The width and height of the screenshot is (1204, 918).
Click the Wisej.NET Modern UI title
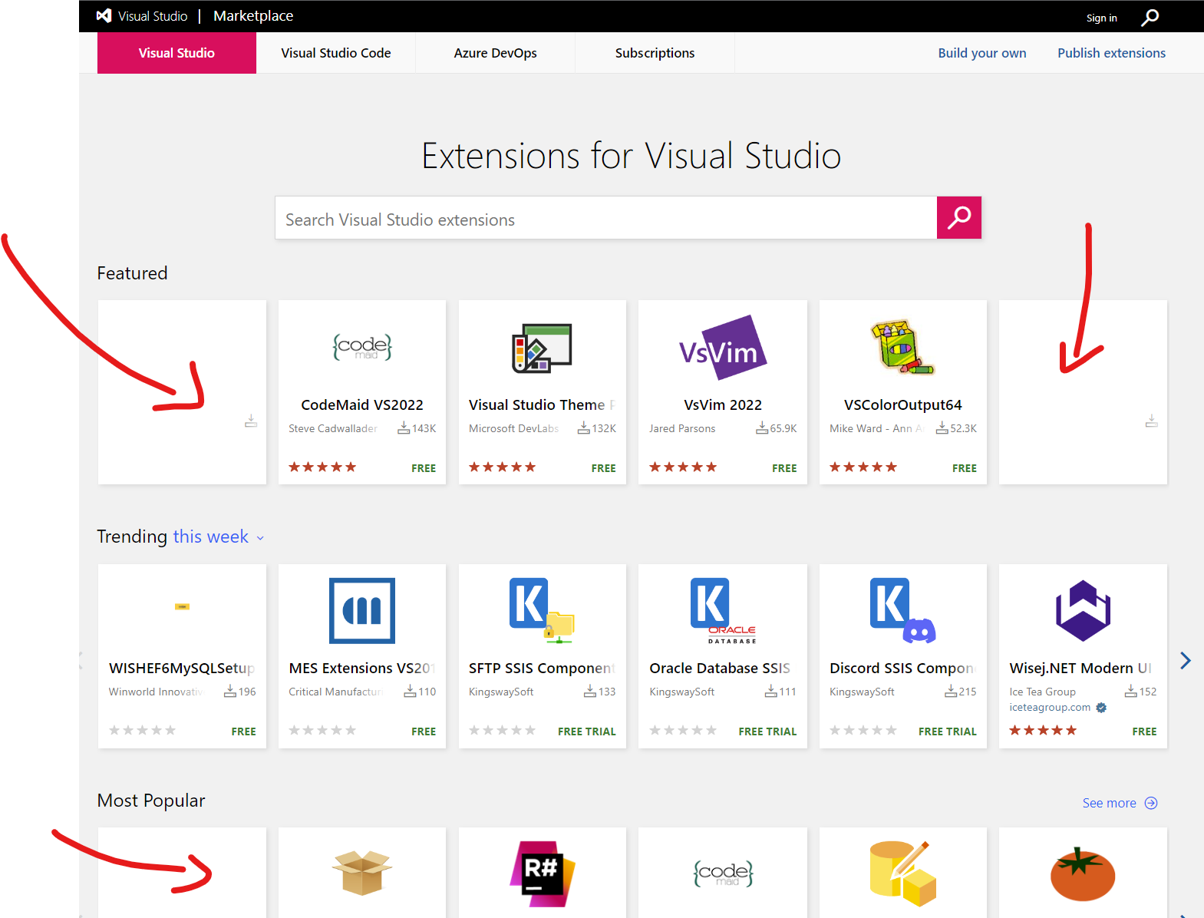1080,668
